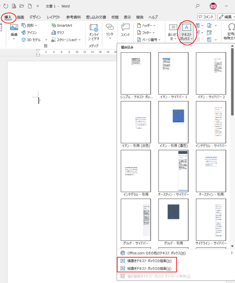
Task: Switch to the デザイン (Design) tab
Action: [x=35, y=17]
